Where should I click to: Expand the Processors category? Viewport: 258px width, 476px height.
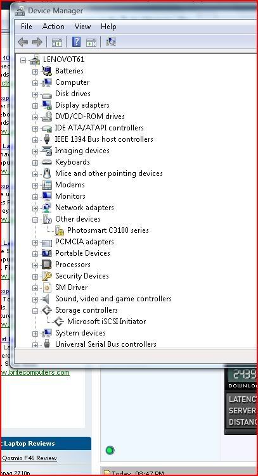[x=35, y=265]
